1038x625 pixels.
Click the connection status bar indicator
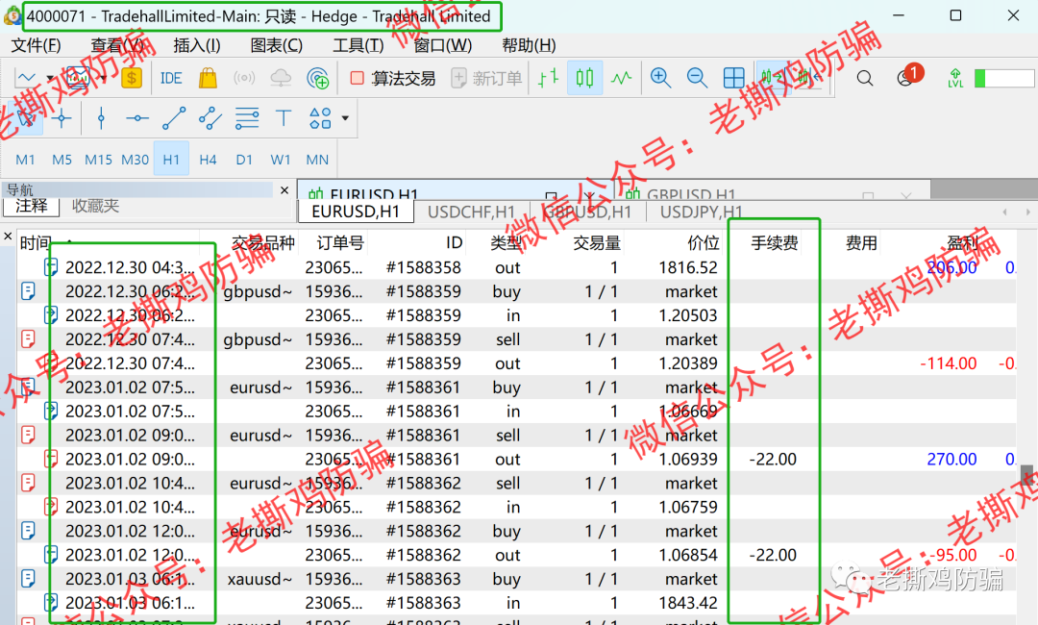point(1003,78)
